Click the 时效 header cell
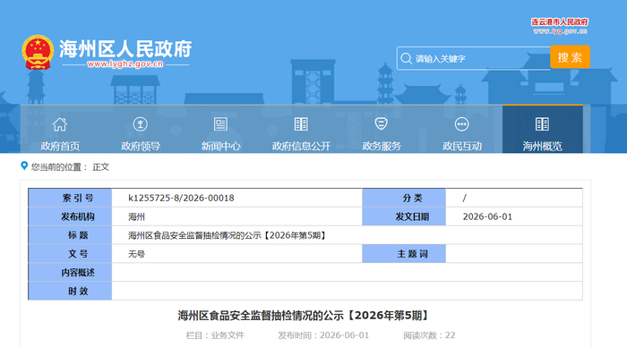Image resolution: width=627 pixels, height=347 pixels. coord(70,291)
